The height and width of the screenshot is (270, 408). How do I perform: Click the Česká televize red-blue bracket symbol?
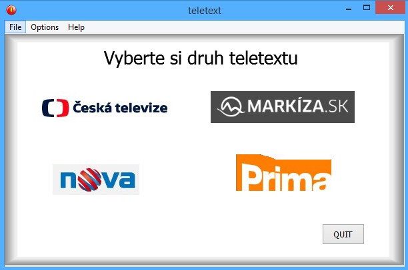pyautogui.click(x=55, y=108)
